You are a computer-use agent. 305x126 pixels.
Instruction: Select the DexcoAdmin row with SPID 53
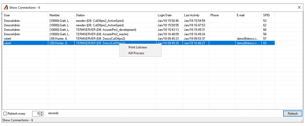(x=139, y=21)
